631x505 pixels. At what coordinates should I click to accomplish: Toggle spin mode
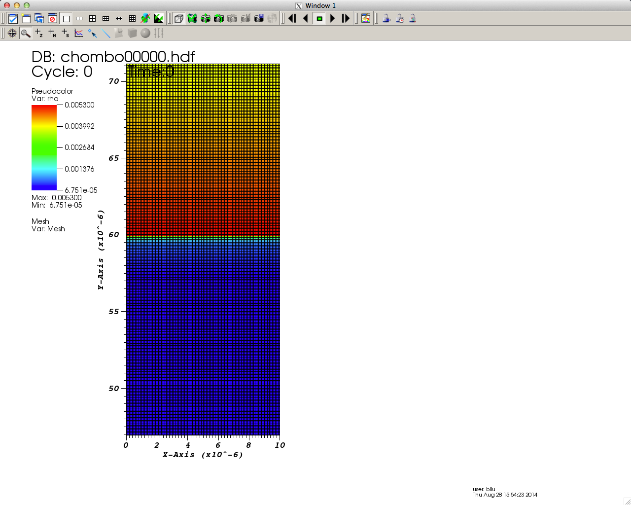(x=145, y=19)
